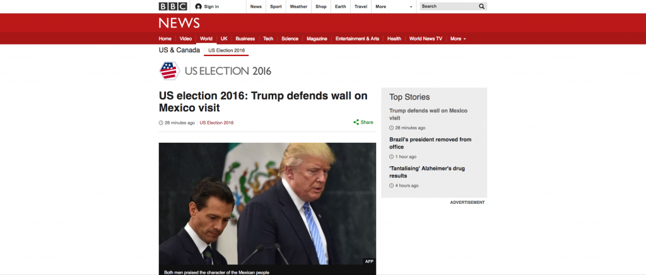Image resolution: width=646 pixels, height=275 pixels.
Task: Go to the Video news section
Action: coord(186,38)
